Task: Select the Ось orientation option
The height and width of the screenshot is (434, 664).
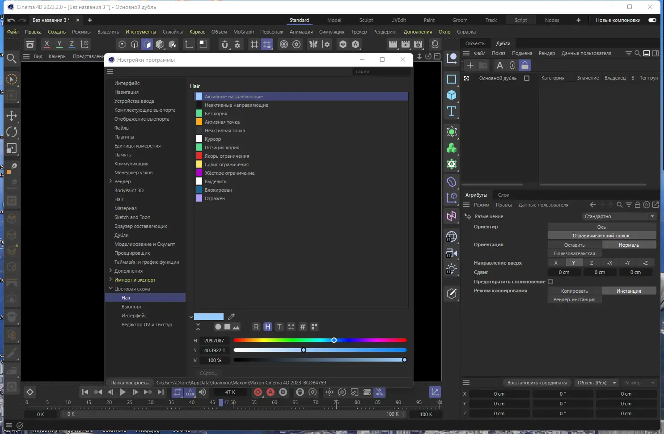Action: [602, 227]
